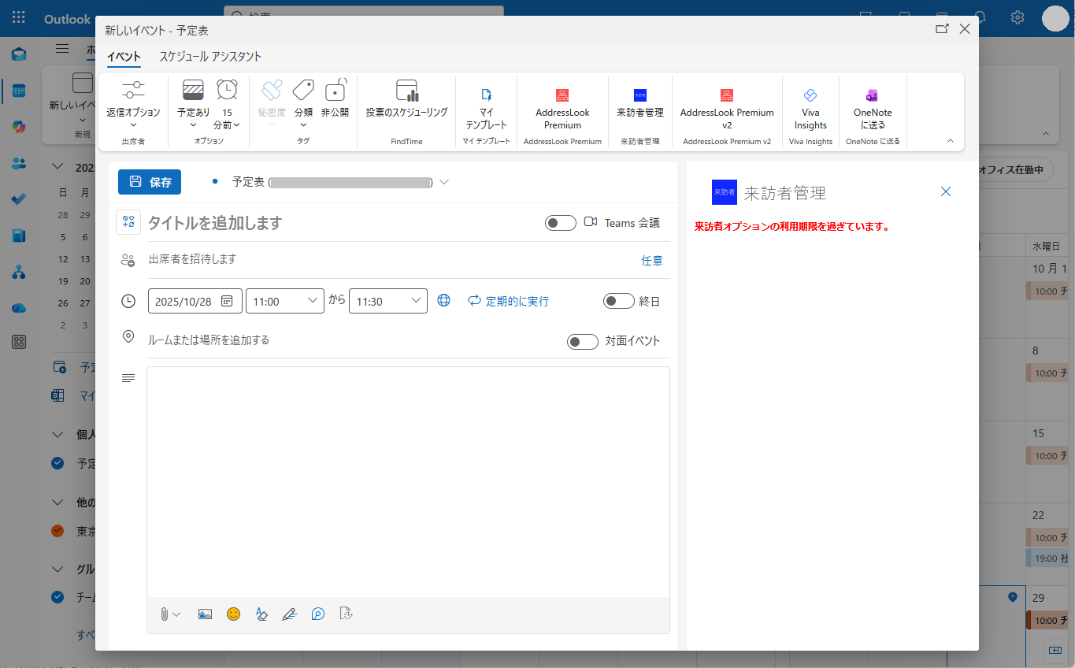Click the time zone globe icon
1075x668 pixels.
click(444, 300)
